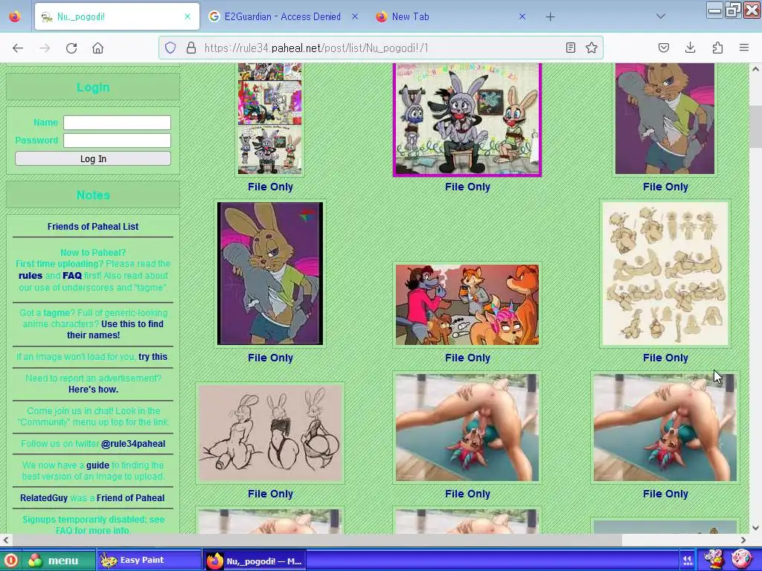
Task: Open the 'try this' link
Action: pos(153,356)
